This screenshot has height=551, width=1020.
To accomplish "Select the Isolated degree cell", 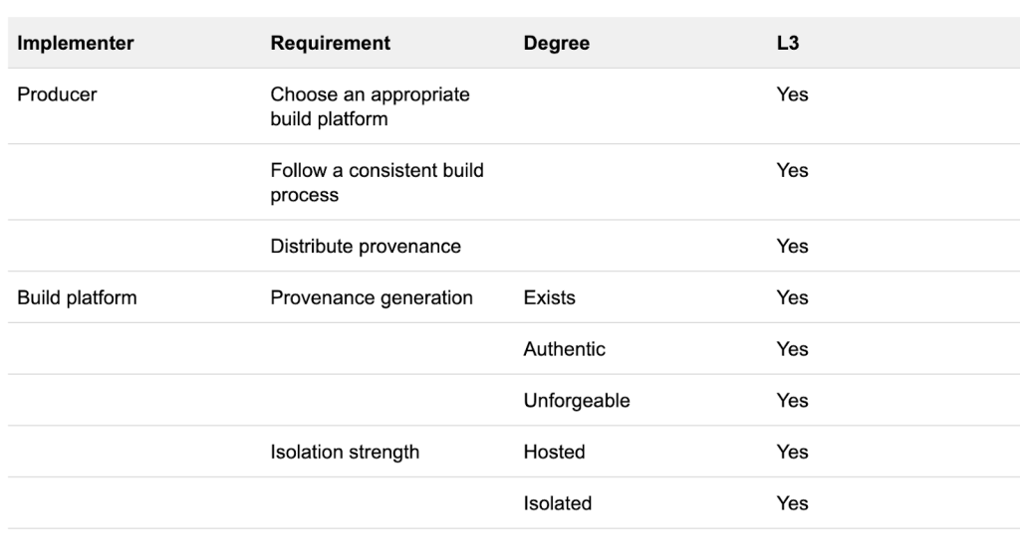I will pyautogui.click(x=557, y=503).
